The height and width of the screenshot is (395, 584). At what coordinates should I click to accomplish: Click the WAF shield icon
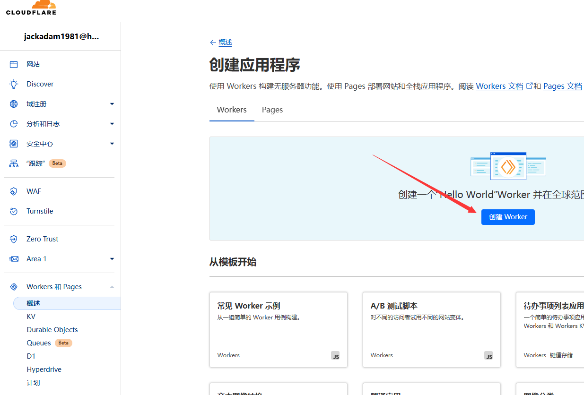tap(14, 191)
